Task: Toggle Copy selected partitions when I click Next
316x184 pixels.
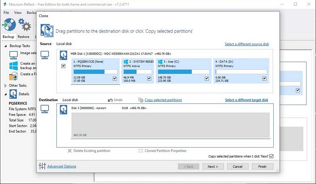Action: 271,156
